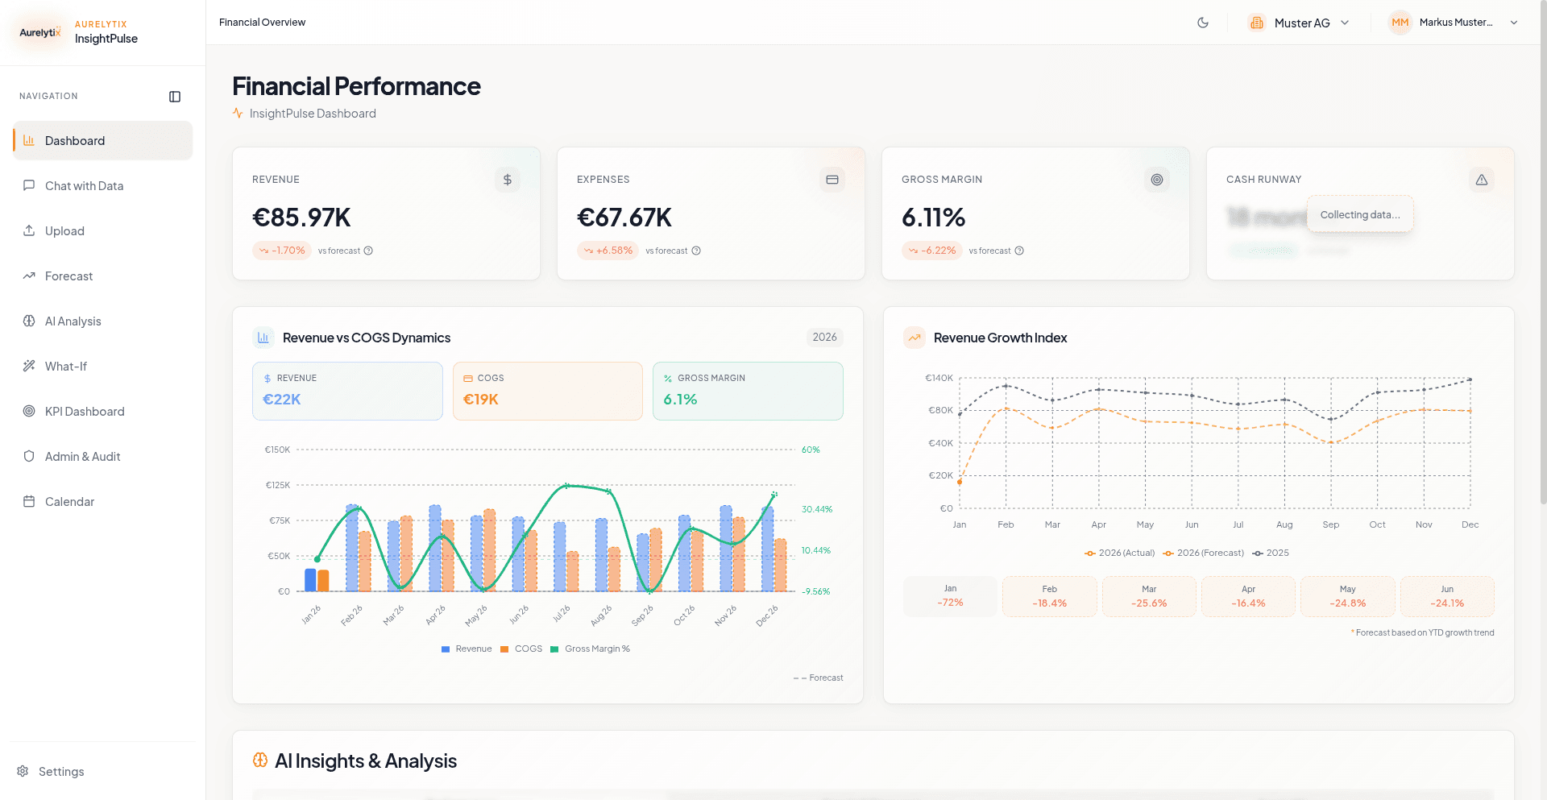This screenshot has width=1547, height=800.
Task: Open AI Analysis via its brain icon
Action: pyautogui.click(x=29, y=321)
